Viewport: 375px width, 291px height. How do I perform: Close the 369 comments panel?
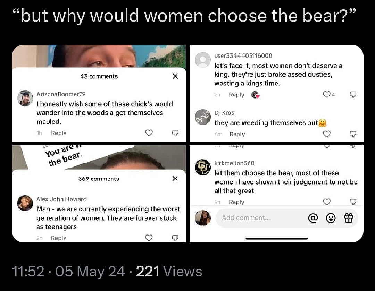[175, 179]
